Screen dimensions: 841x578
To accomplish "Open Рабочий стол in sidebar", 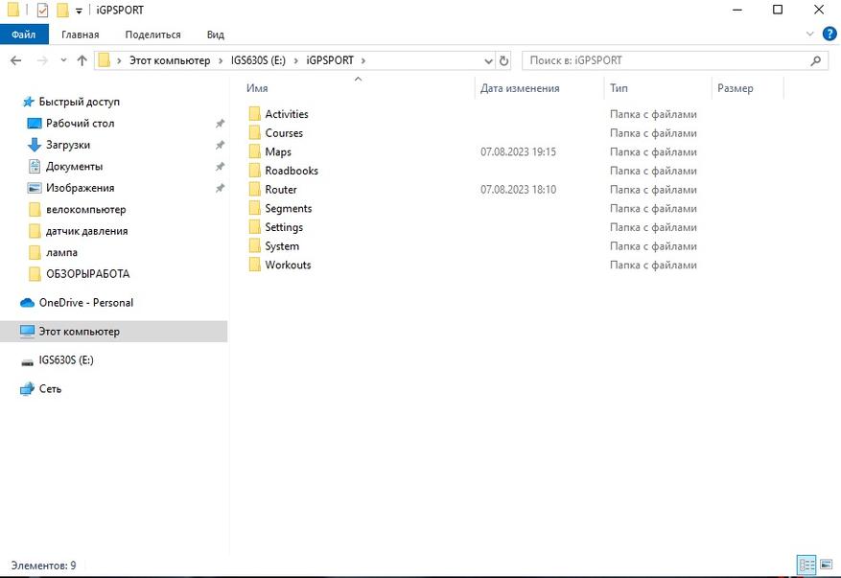I will [x=80, y=123].
